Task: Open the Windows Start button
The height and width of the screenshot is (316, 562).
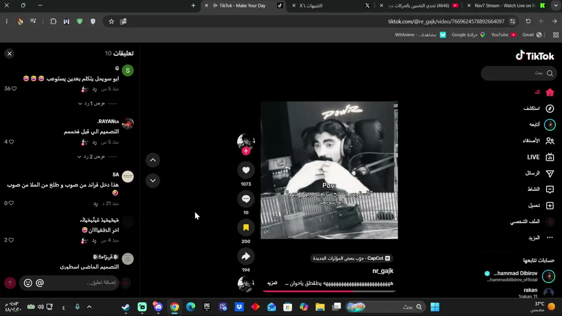Action: coord(435,307)
